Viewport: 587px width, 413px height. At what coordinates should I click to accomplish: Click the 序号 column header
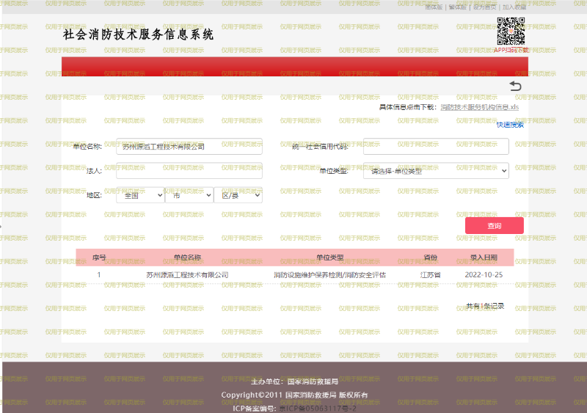point(99,257)
